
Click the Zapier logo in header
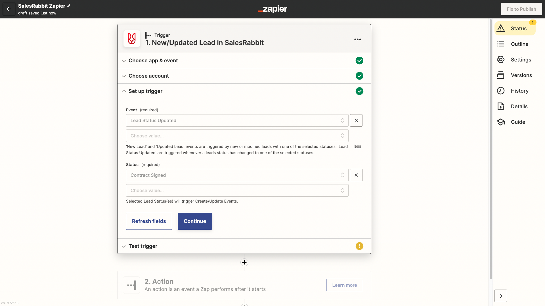tap(272, 9)
